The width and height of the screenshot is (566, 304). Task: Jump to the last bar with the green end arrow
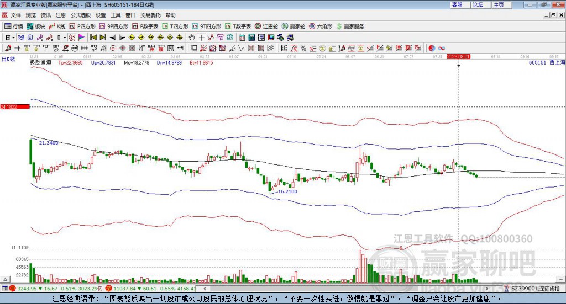pos(103,38)
